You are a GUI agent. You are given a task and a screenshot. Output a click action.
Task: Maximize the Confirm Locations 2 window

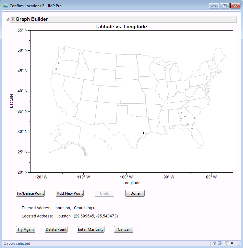tap(225, 6)
